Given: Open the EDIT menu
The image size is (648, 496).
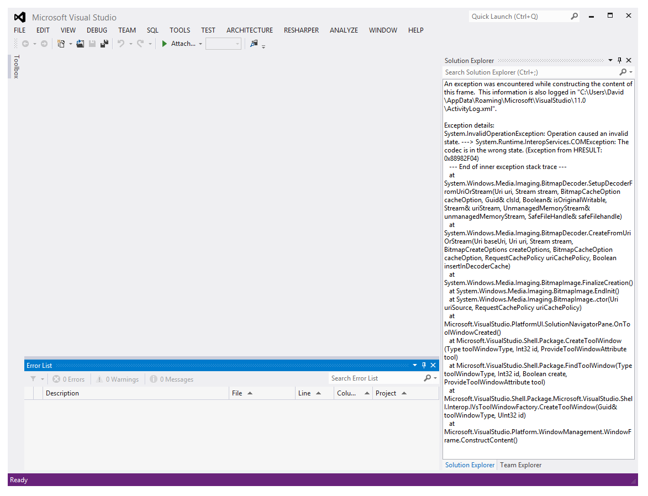Looking at the screenshot, I should click(43, 30).
